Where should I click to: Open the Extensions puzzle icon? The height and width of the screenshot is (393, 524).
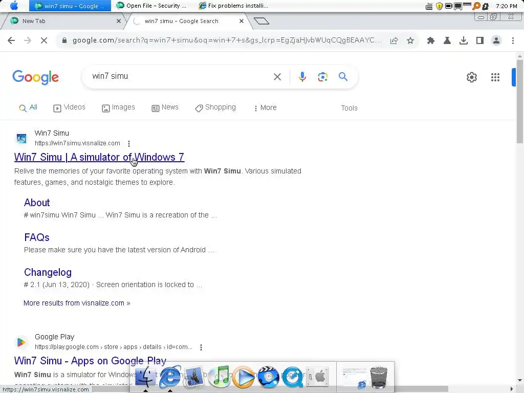point(431,40)
